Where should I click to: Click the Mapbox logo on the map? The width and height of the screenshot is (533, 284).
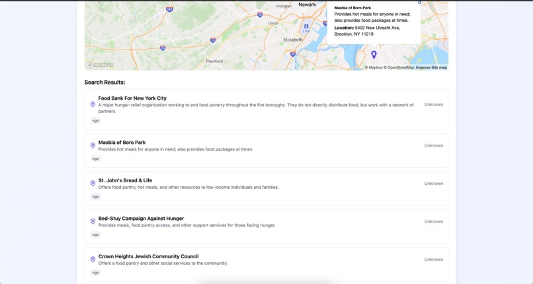click(x=100, y=65)
